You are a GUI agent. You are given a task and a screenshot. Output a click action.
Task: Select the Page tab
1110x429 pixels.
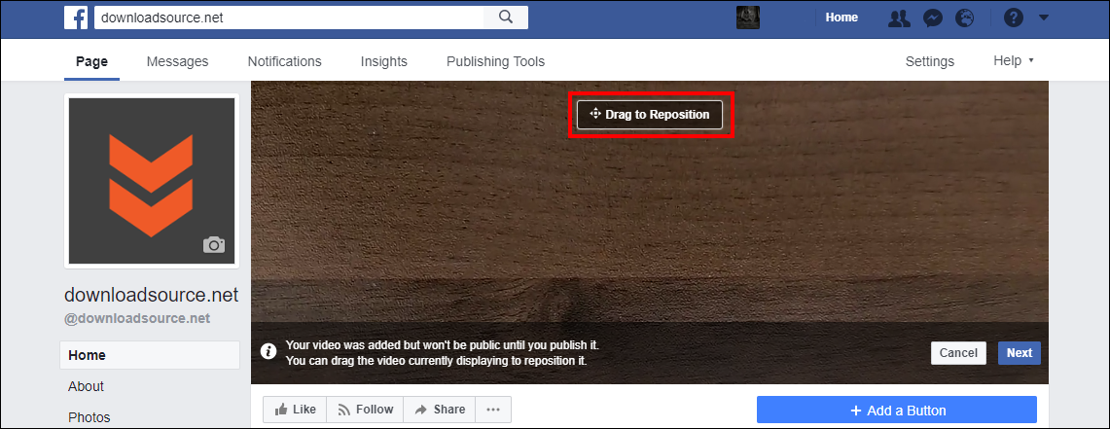pos(92,61)
